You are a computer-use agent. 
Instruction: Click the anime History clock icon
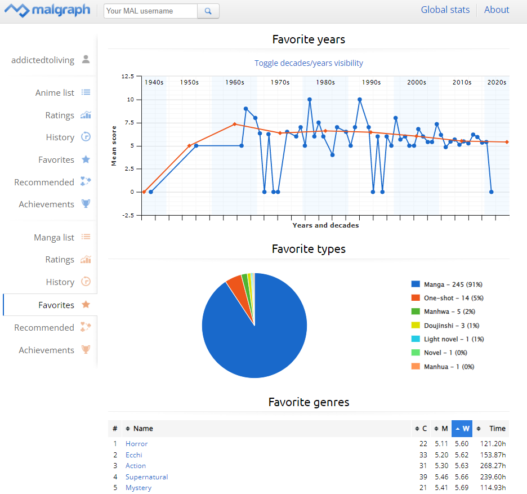[x=86, y=137]
